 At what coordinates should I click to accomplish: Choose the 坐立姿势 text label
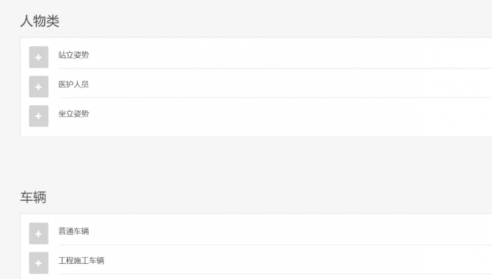[x=73, y=113]
